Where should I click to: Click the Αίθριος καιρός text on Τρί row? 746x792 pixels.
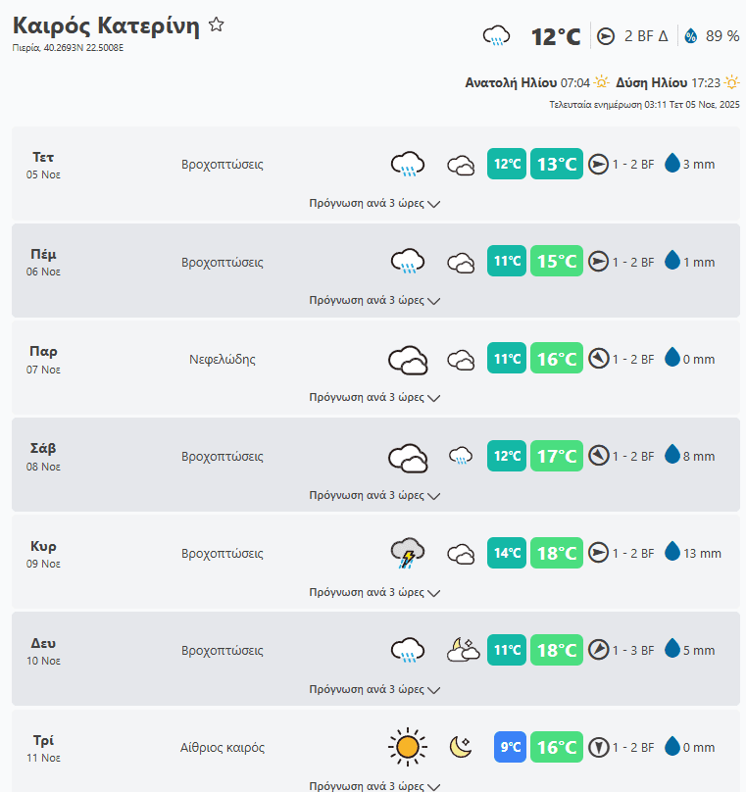point(223,748)
